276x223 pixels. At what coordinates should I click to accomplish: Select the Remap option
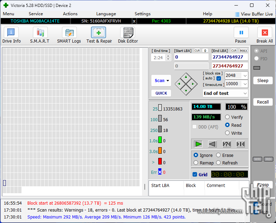click(x=196, y=163)
